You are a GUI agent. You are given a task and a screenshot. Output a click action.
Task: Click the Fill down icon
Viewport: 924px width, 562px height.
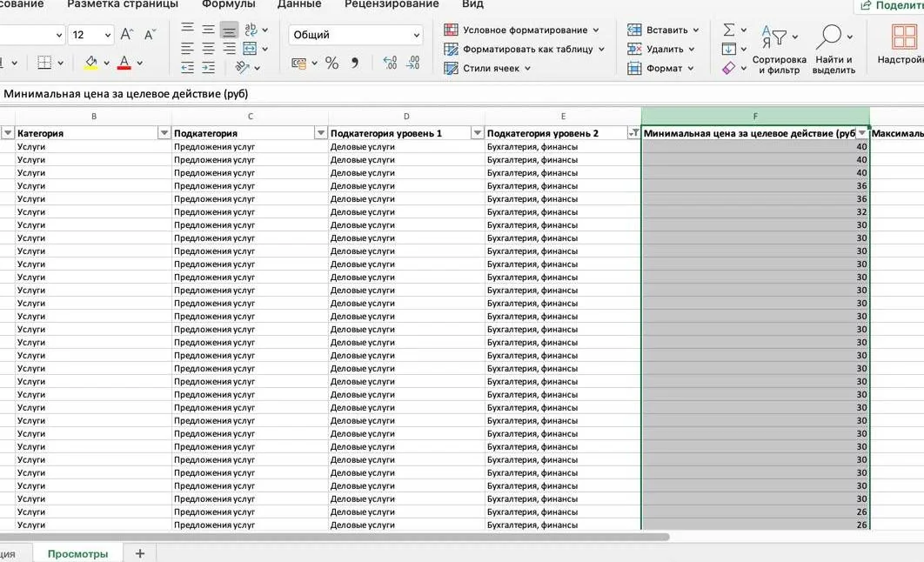point(729,49)
